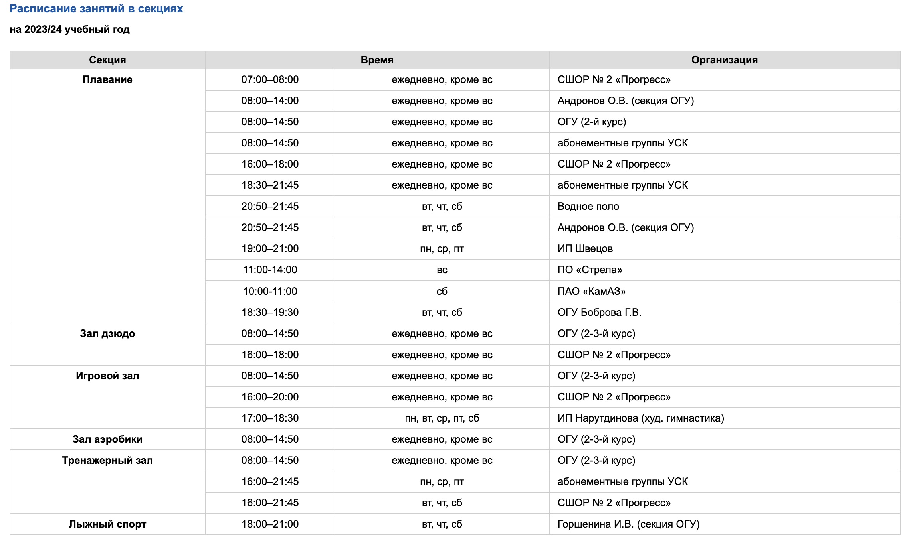Select the 'Зал дзюдо' section cell
The width and height of the screenshot is (907, 540).
pyautogui.click(x=107, y=344)
